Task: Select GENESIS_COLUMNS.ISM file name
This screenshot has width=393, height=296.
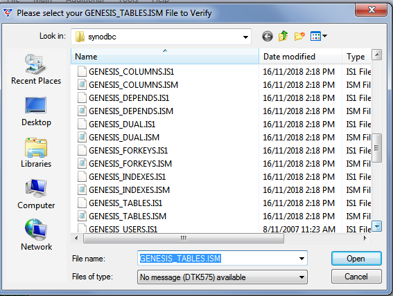Action: pyautogui.click(x=133, y=85)
